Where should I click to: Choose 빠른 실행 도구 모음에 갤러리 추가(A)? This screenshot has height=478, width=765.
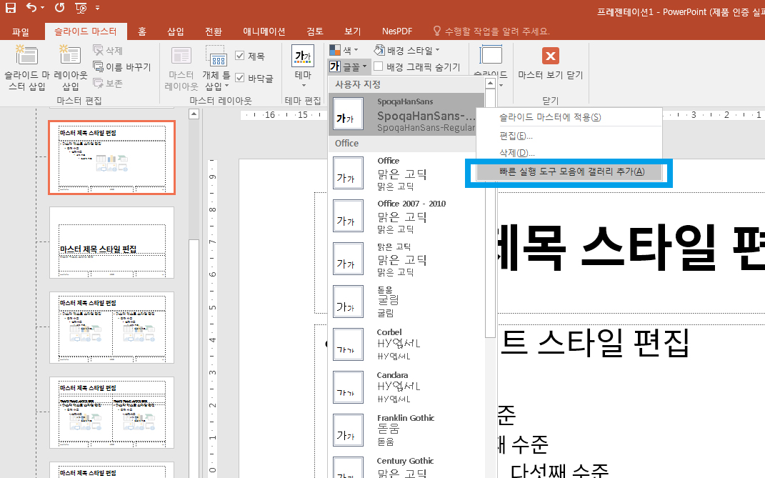pyautogui.click(x=569, y=171)
